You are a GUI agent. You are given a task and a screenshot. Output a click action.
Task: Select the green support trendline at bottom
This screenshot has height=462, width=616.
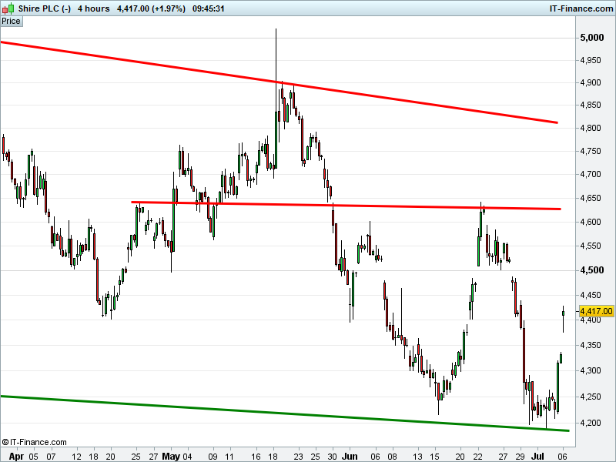coord(284,413)
